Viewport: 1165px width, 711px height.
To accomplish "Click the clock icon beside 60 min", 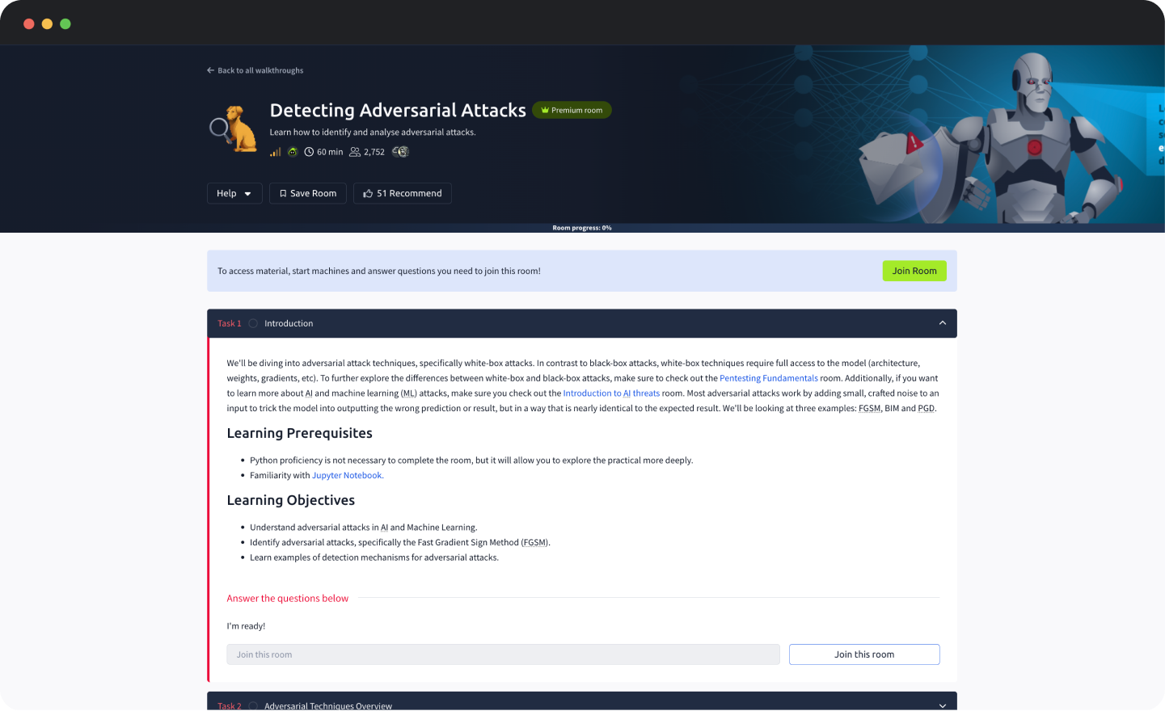I will pos(309,152).
